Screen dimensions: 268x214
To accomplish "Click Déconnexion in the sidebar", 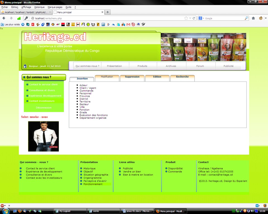I will tap(44, 108).
